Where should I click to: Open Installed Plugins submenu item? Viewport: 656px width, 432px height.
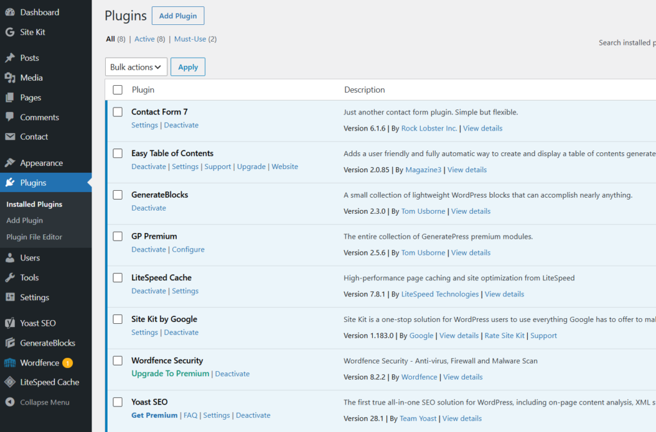[x=35, y=204]
